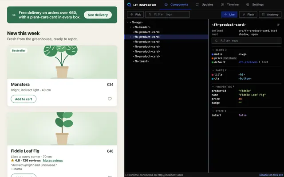Select the fh-product-card row just above fh-toast
The image size is (284, 177).
tap(166, 56)
